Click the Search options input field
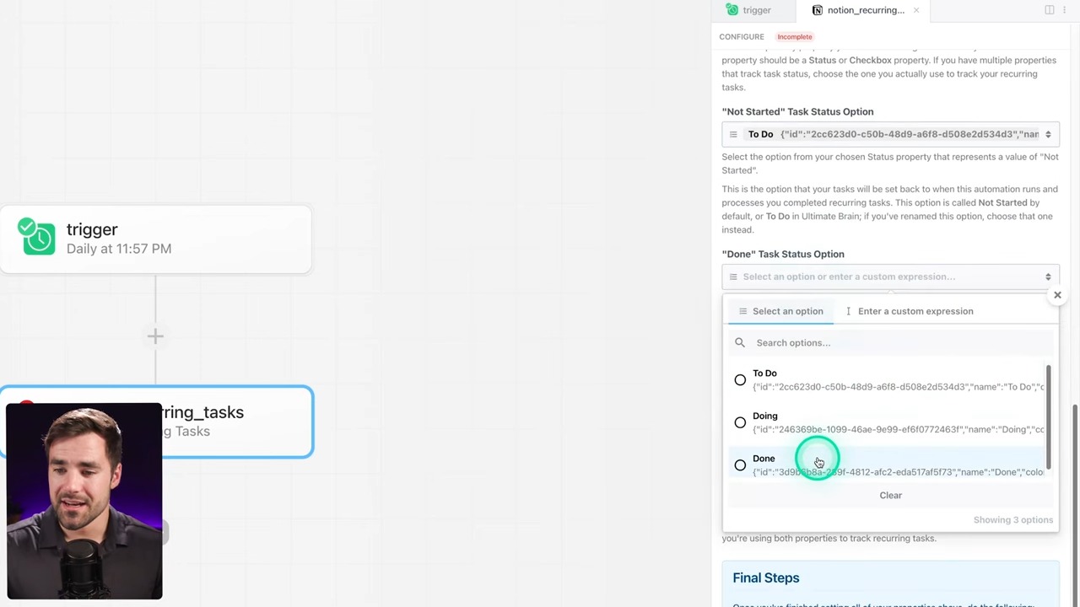Screen dimensions: 1080x607 click(x=894, y=343)
